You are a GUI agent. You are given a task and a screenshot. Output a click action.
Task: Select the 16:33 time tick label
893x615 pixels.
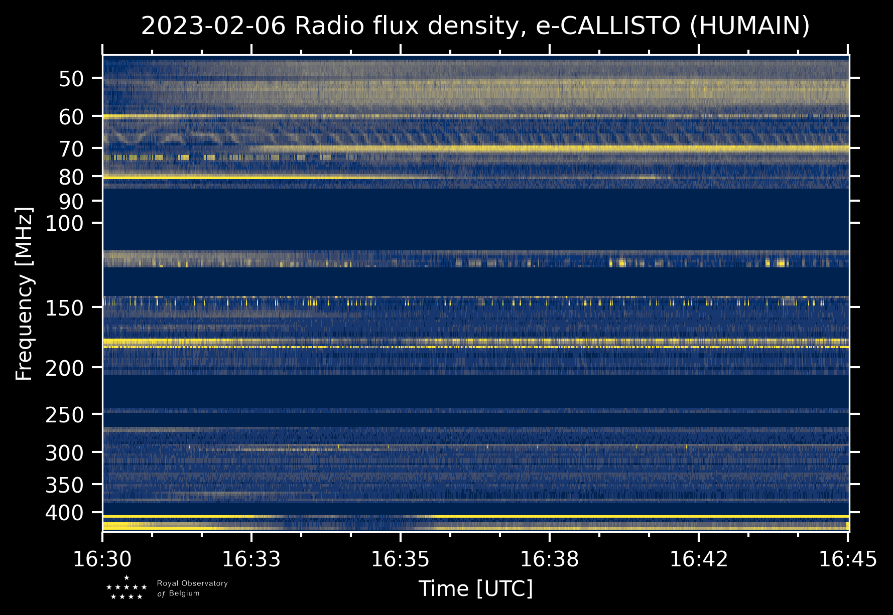click(251, 559)
